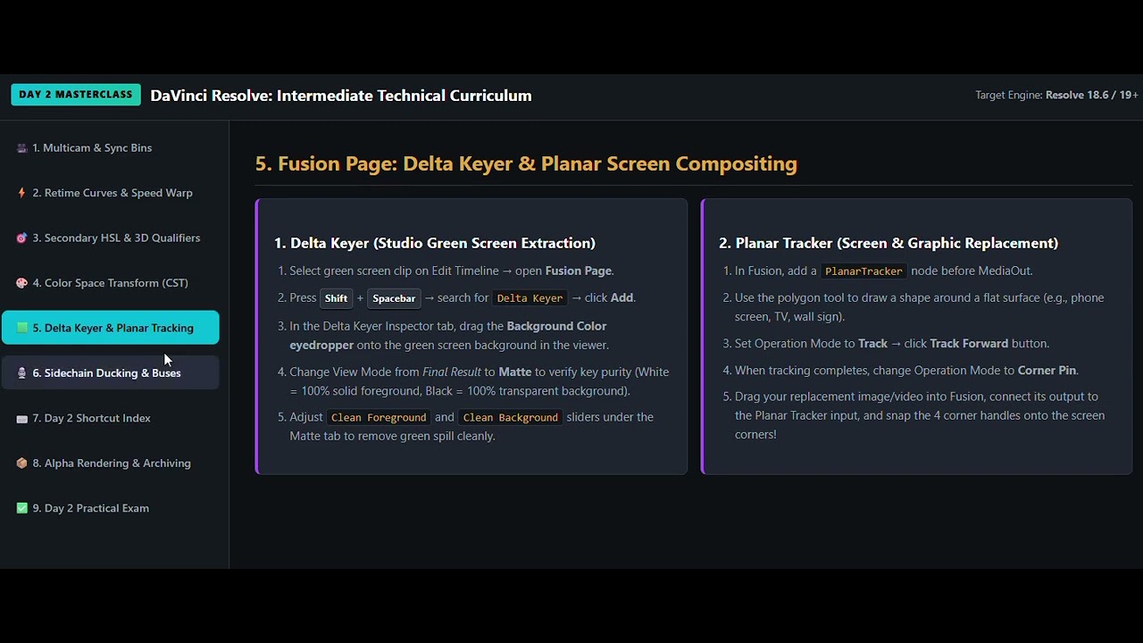
Task: Click the palette icon for Color Space Transform
Action: [x=22, y=283]
